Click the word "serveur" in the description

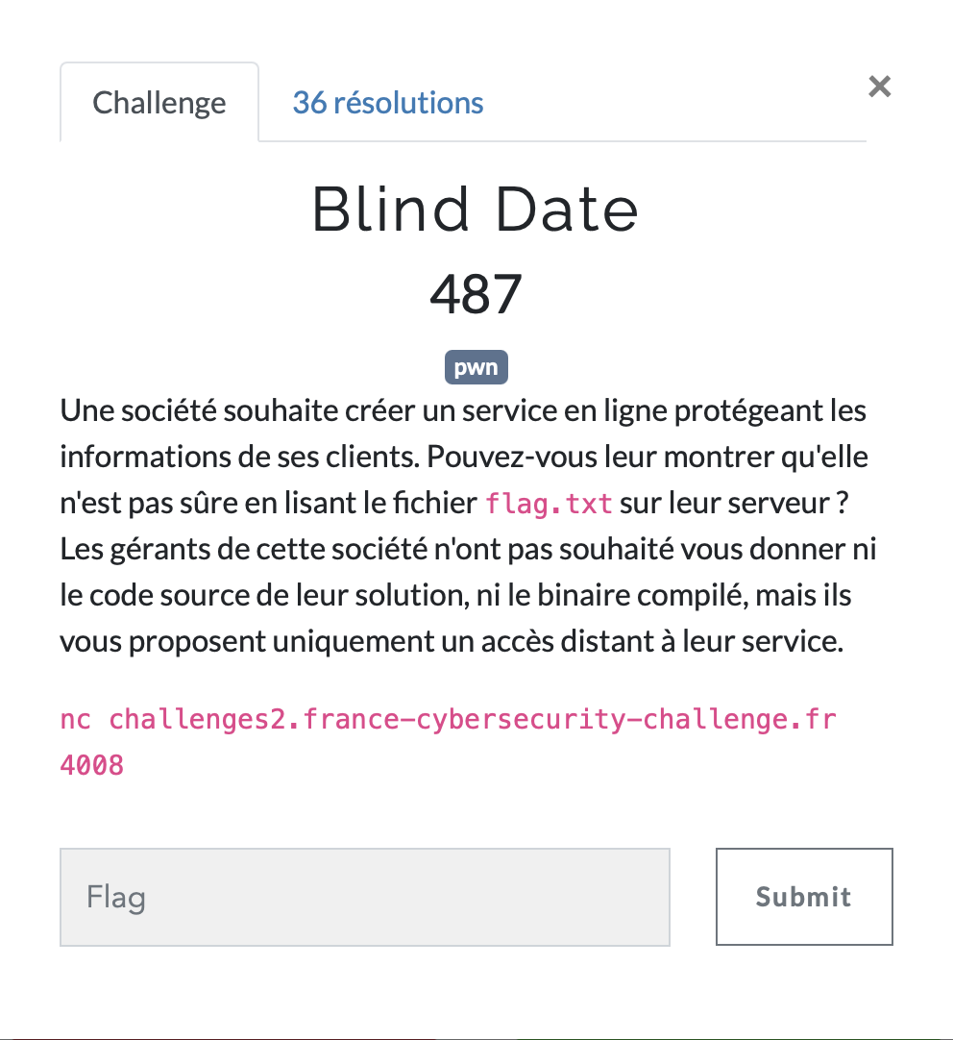coord(763,503)
